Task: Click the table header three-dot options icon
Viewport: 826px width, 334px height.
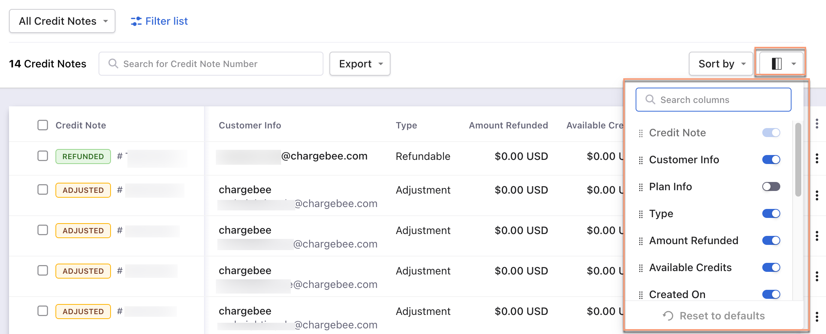Action: 817,124
